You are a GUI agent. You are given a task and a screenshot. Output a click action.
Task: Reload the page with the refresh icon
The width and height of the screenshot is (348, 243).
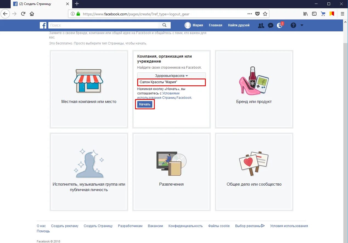coord(23,14)
